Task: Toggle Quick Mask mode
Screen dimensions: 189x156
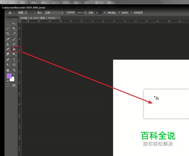Action: coord(8,85)
